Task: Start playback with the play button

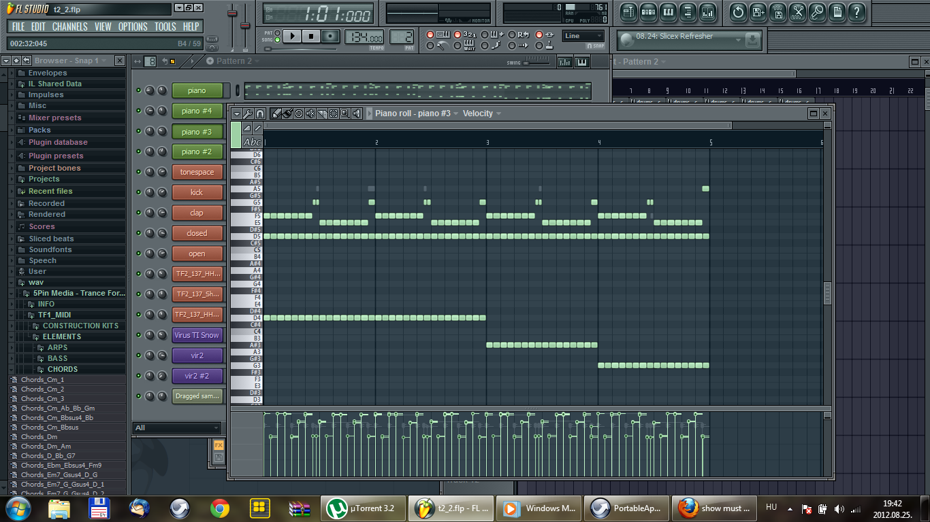Action: coord(292,36)
